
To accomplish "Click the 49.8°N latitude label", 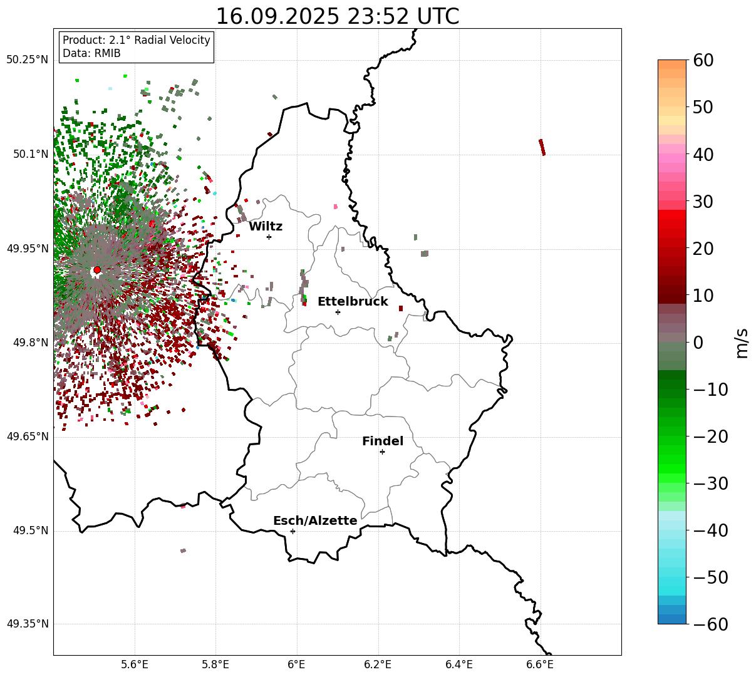I will tap(30, 343).
